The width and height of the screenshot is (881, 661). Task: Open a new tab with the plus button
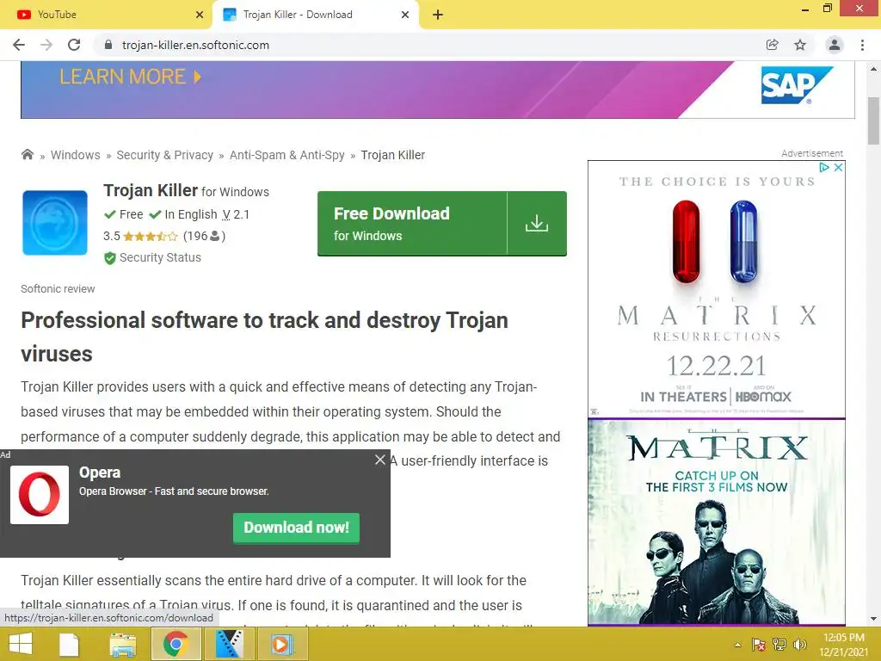tap(438, 15)
